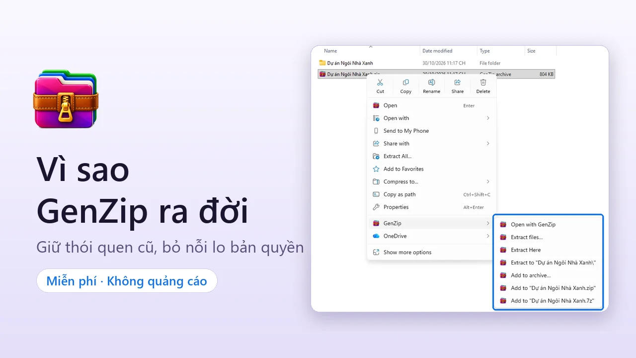Screen dimensions: 636x358
Task: Select Extract to "Dự án Ngôi Nhà Xanh\"
Action: pos(548,263)
